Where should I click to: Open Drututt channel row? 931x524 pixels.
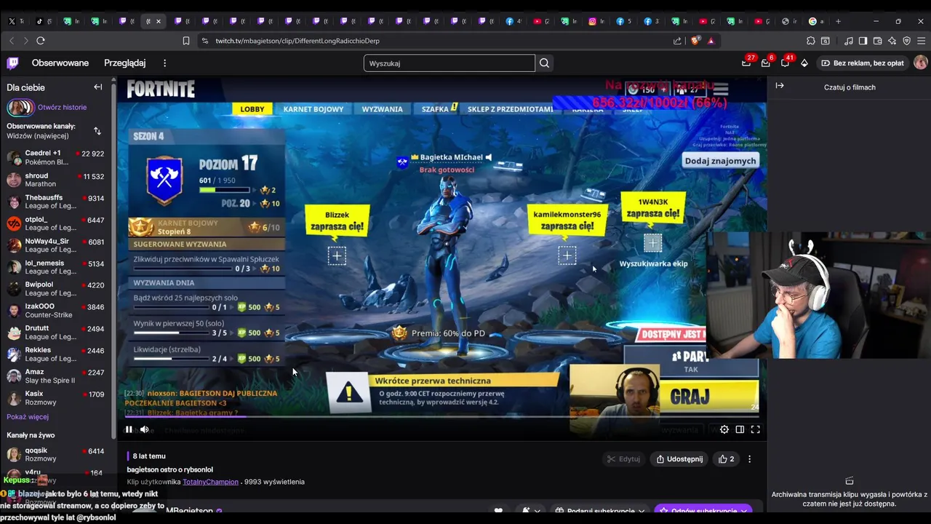[x=56, y=333]
